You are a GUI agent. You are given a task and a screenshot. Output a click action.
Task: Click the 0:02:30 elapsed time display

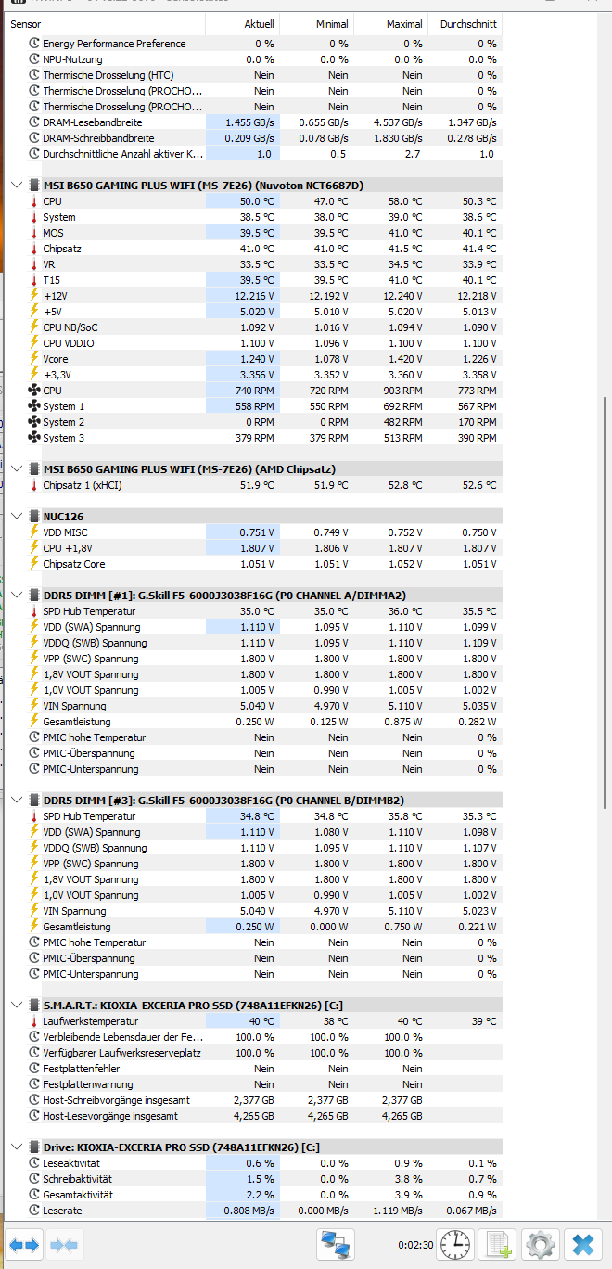[x=415, y=1245]
